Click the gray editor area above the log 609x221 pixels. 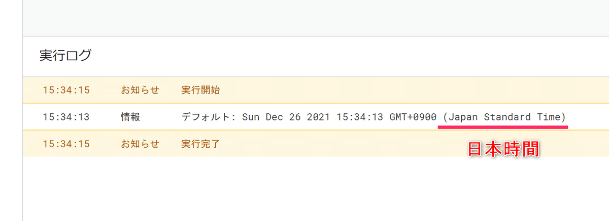(316, 18)
